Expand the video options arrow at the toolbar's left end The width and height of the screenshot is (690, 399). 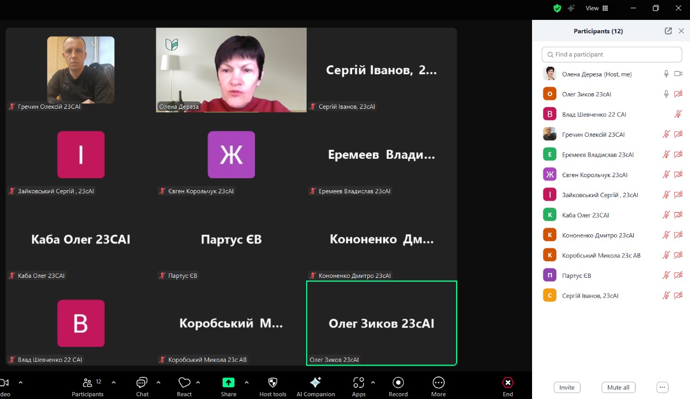tap(20, 383)
